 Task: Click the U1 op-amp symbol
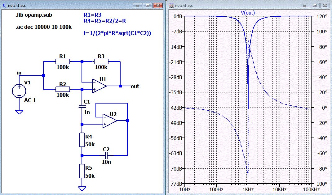tap(99, 86)
